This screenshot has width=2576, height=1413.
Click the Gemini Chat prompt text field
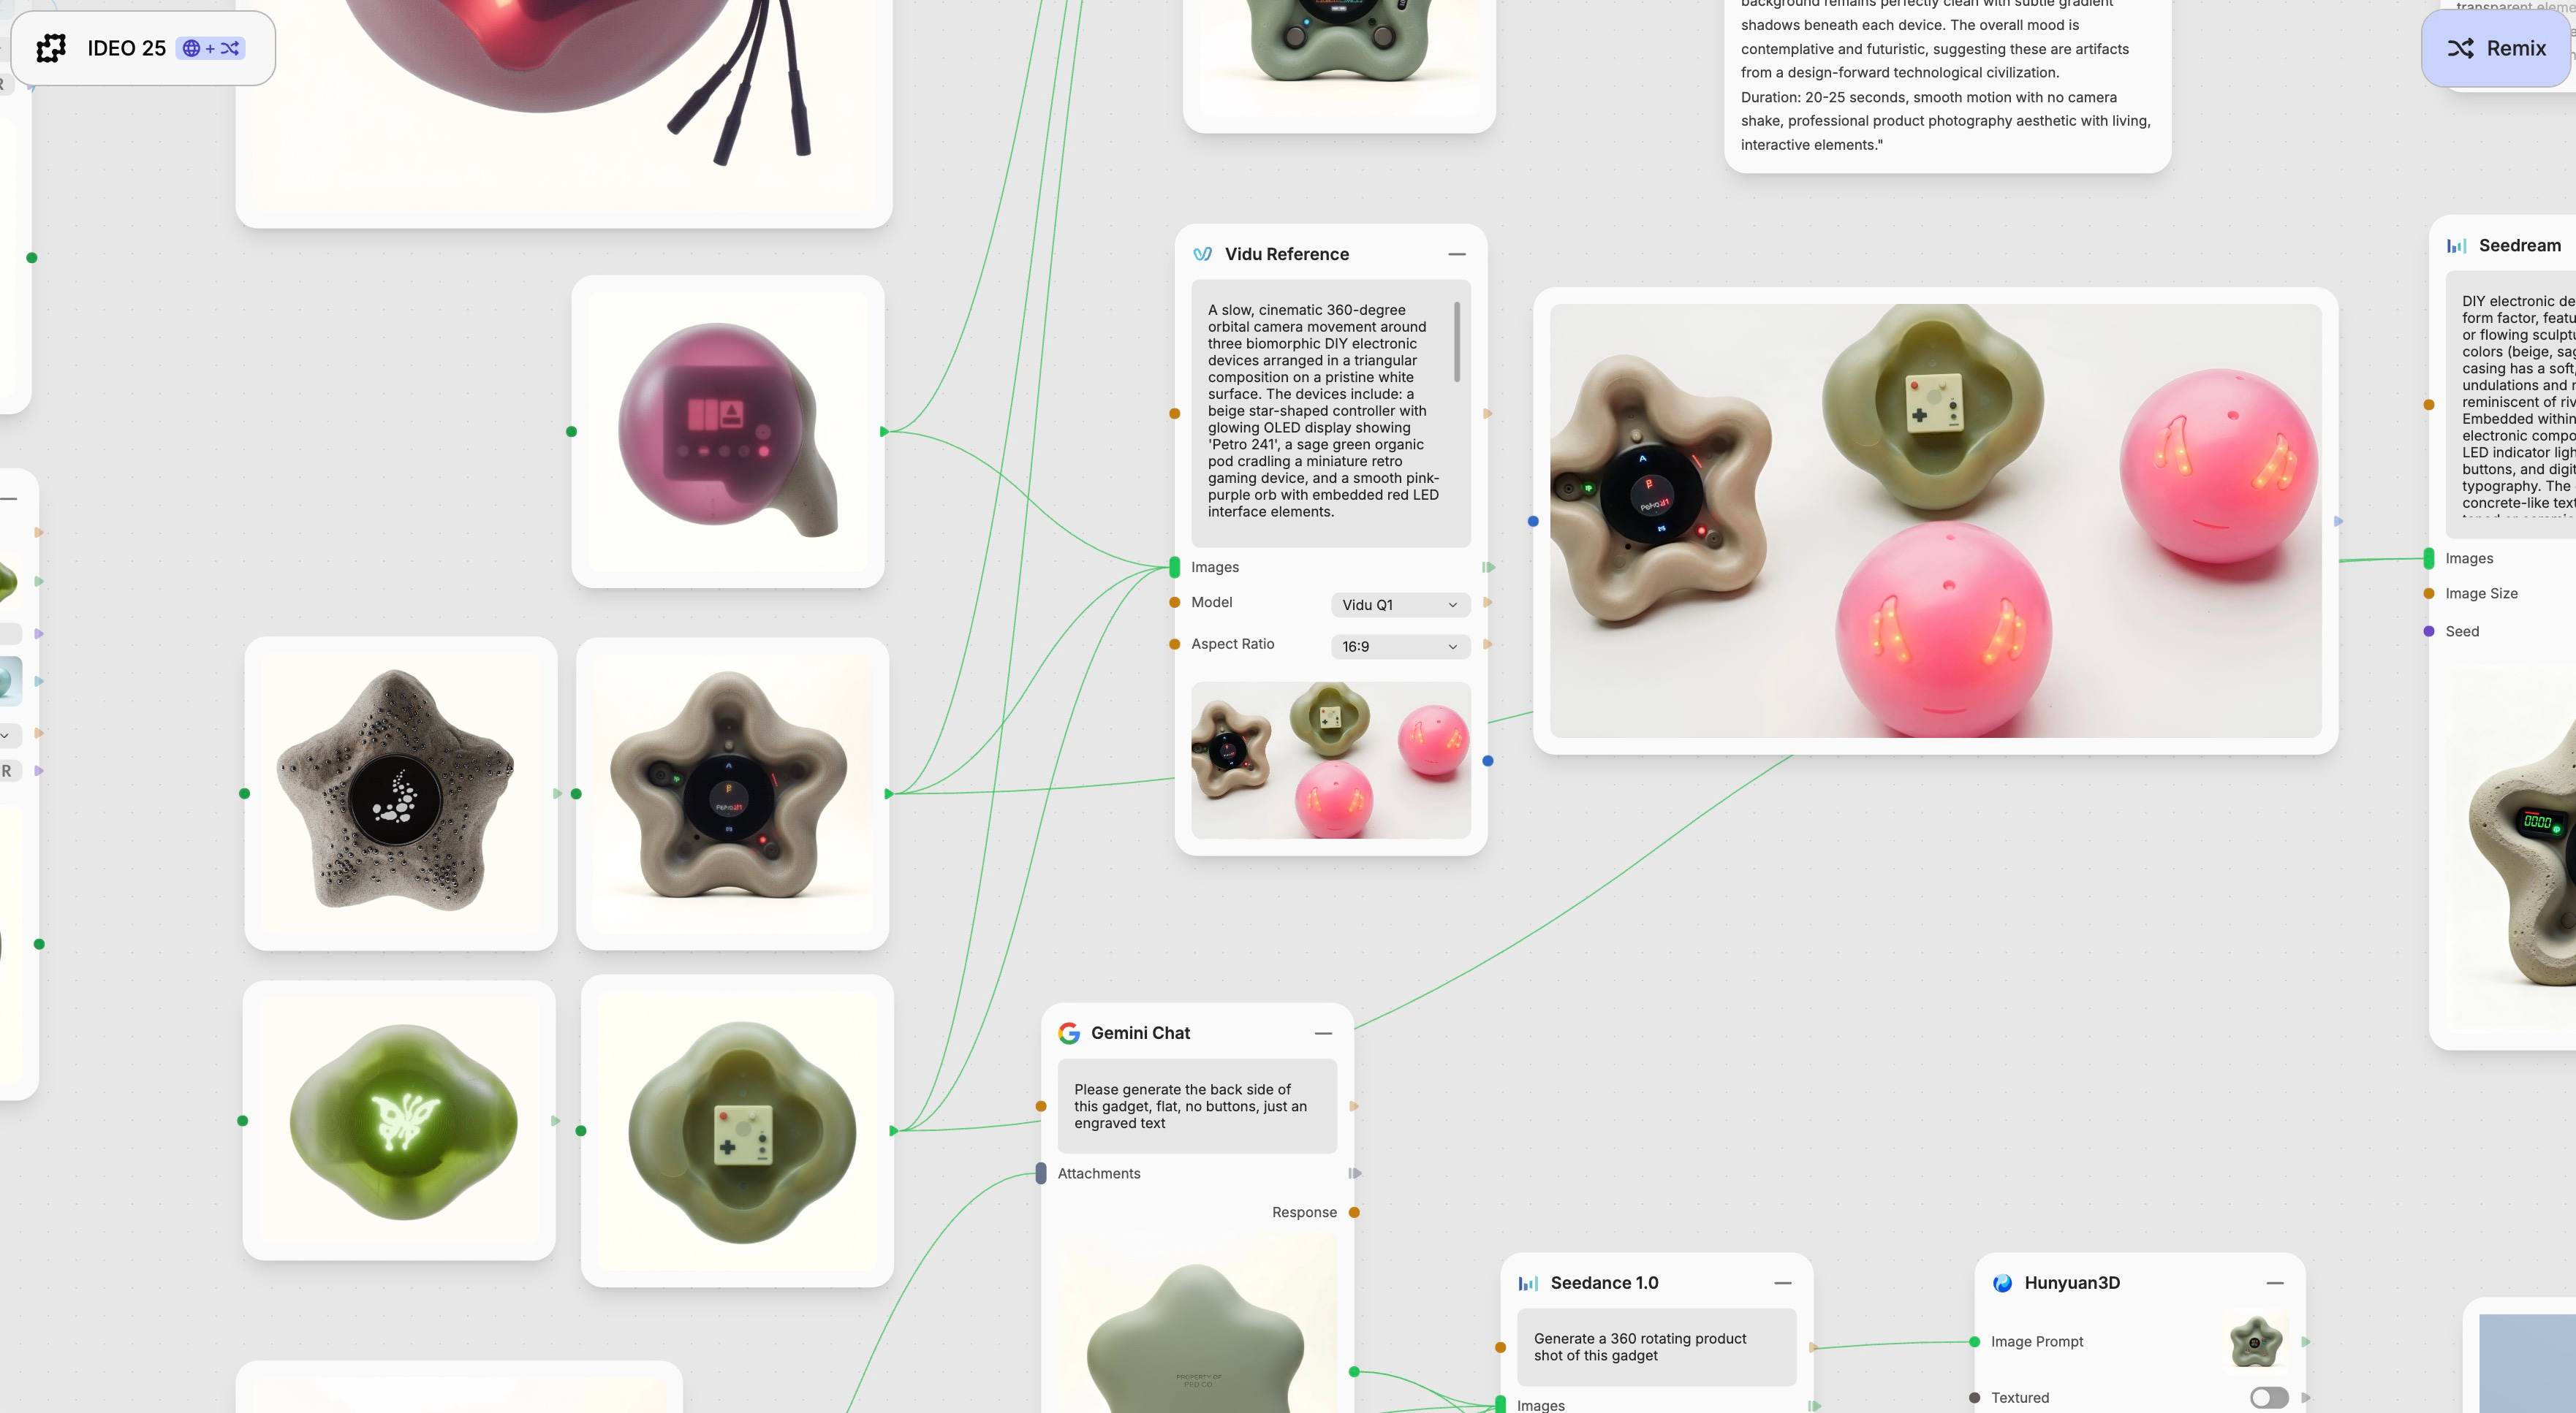[1196, 1106]
